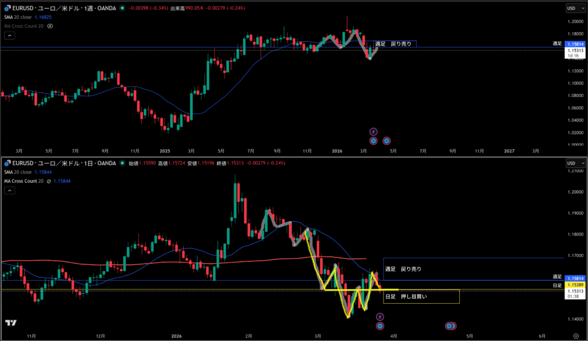
Task: Open the USD currency dropdown on daily chart
Action: coord(575,164)
